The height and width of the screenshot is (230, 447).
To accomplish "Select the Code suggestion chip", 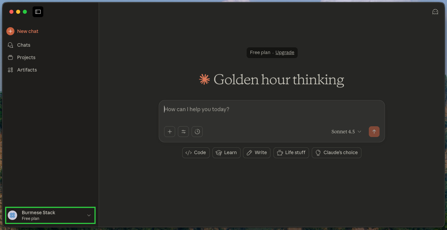I will (x=196, y=152).
